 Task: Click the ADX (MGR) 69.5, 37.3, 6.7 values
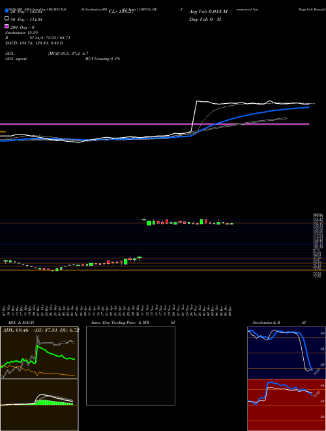point(68,54)
